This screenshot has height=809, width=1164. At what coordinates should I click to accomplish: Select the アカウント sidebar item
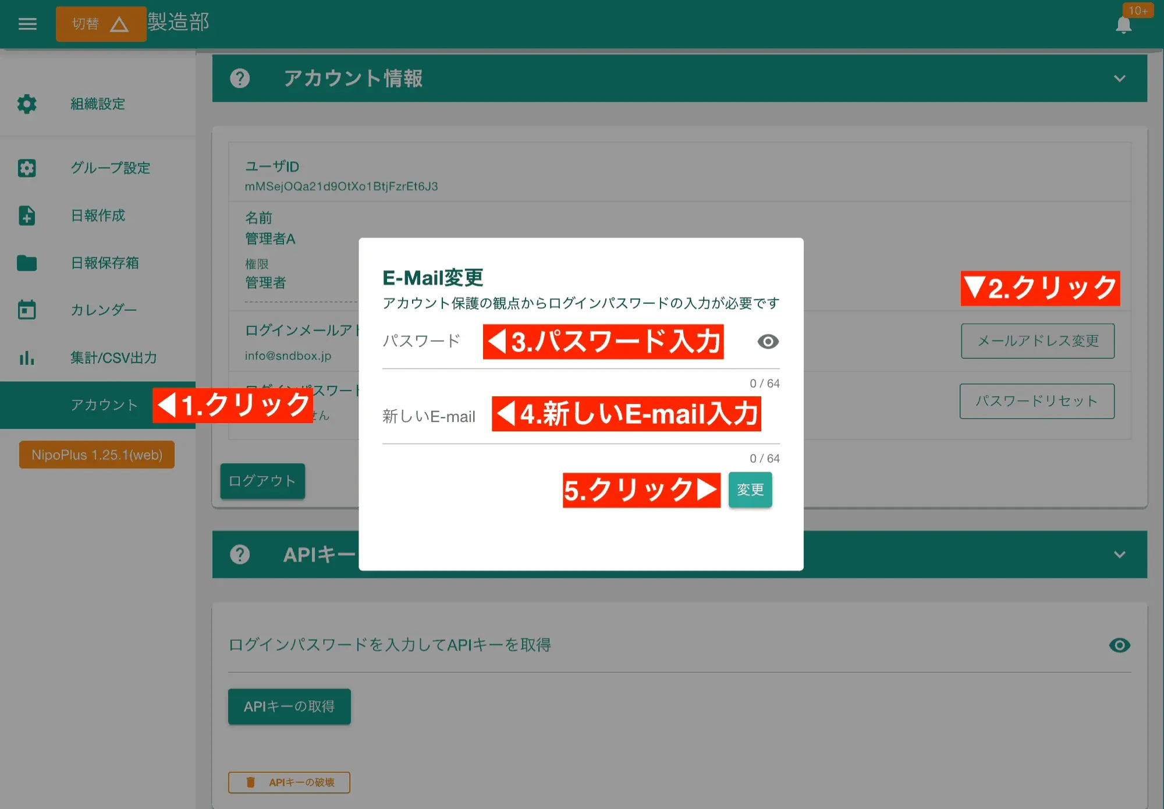pyautogui.click(x=104, y=404)
